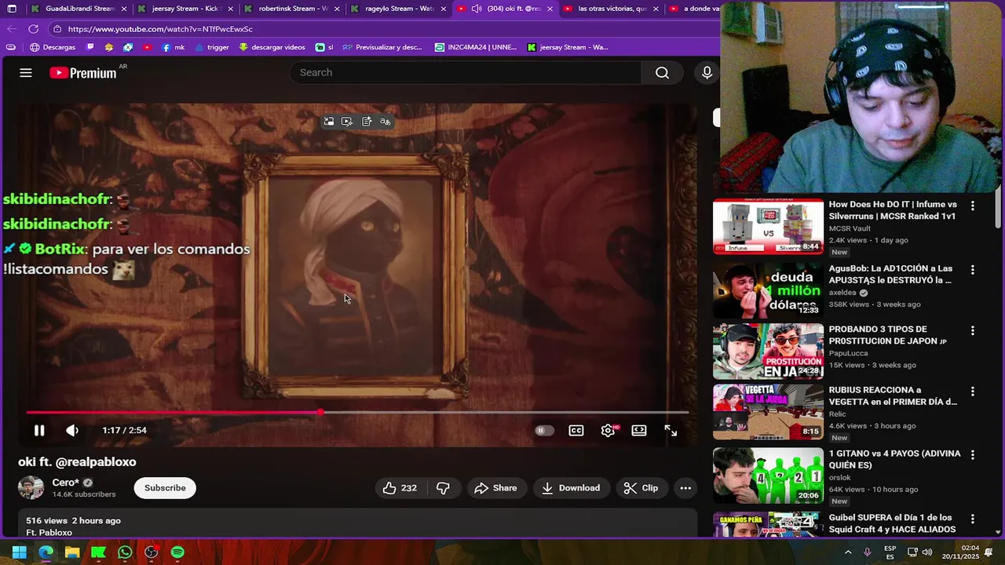The width and height of the screenshot is (1005, 565).
Task: Open the IN2C4MA24 UNNE bookmark
Action: (x=476, y=47)
